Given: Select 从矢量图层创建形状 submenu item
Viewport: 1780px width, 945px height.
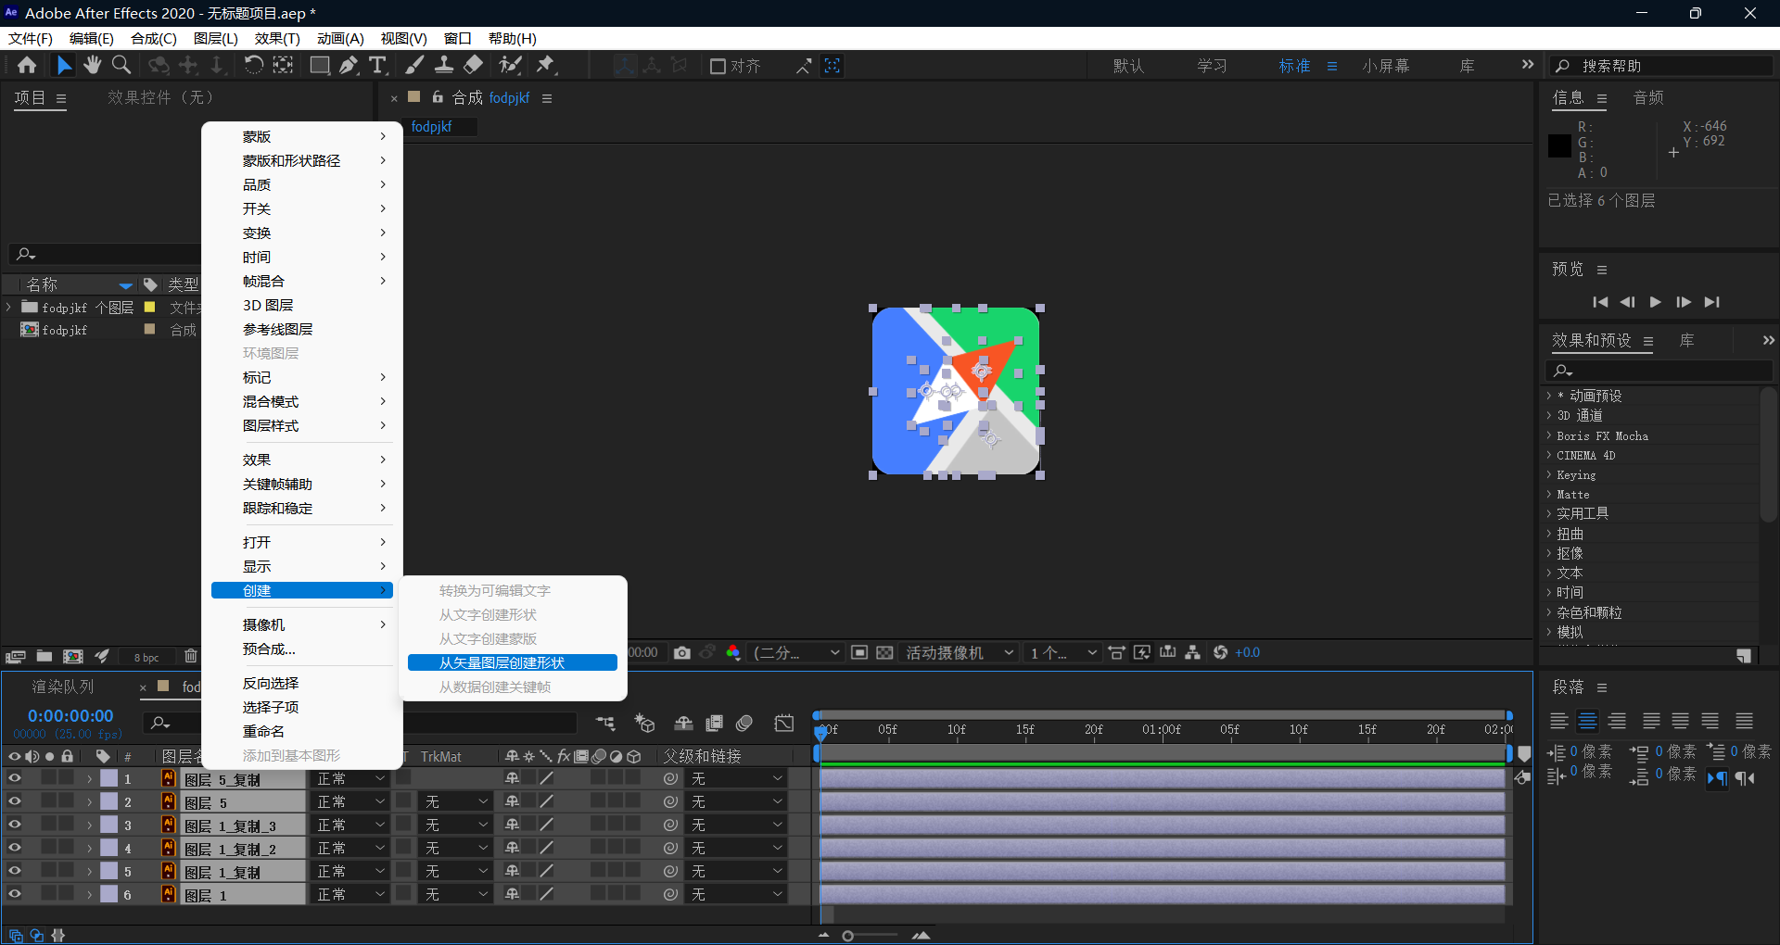Looking at the screenshot, I should pos(513,662).
